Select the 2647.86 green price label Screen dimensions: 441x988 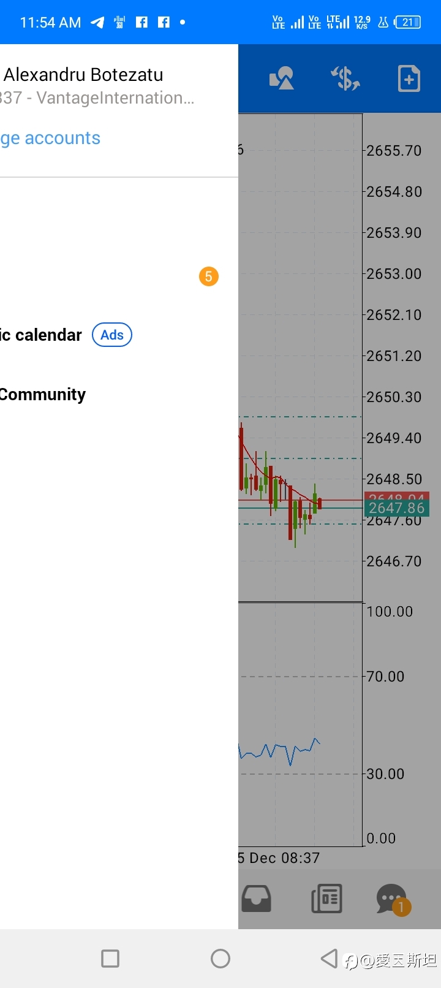[396, 508]
